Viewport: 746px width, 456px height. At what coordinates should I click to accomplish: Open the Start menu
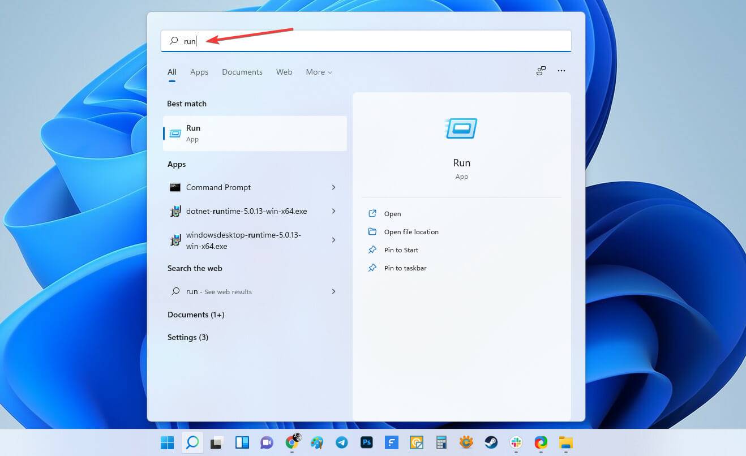click(166, 442)
